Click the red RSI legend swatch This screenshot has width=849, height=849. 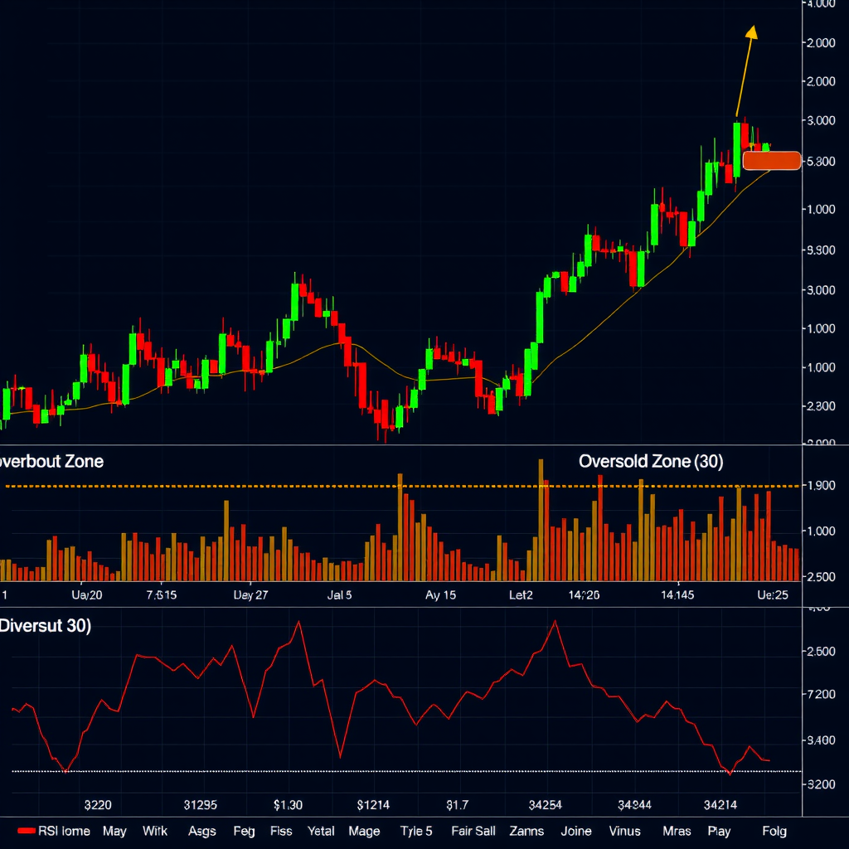tap(27, 831)
